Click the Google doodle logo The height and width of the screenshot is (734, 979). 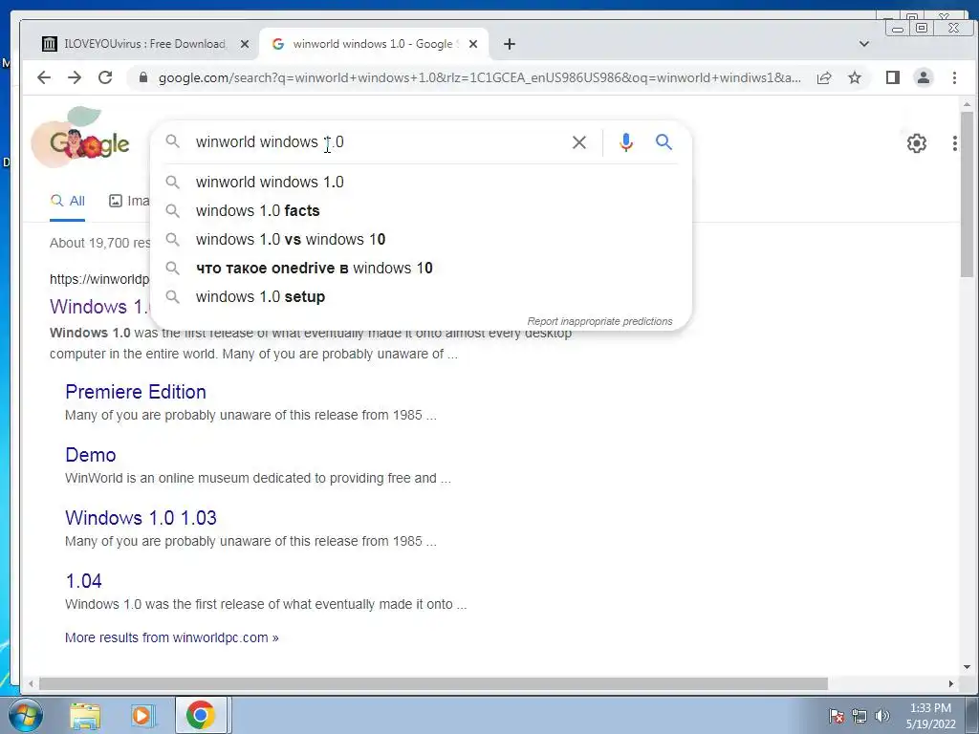(81, 140)
